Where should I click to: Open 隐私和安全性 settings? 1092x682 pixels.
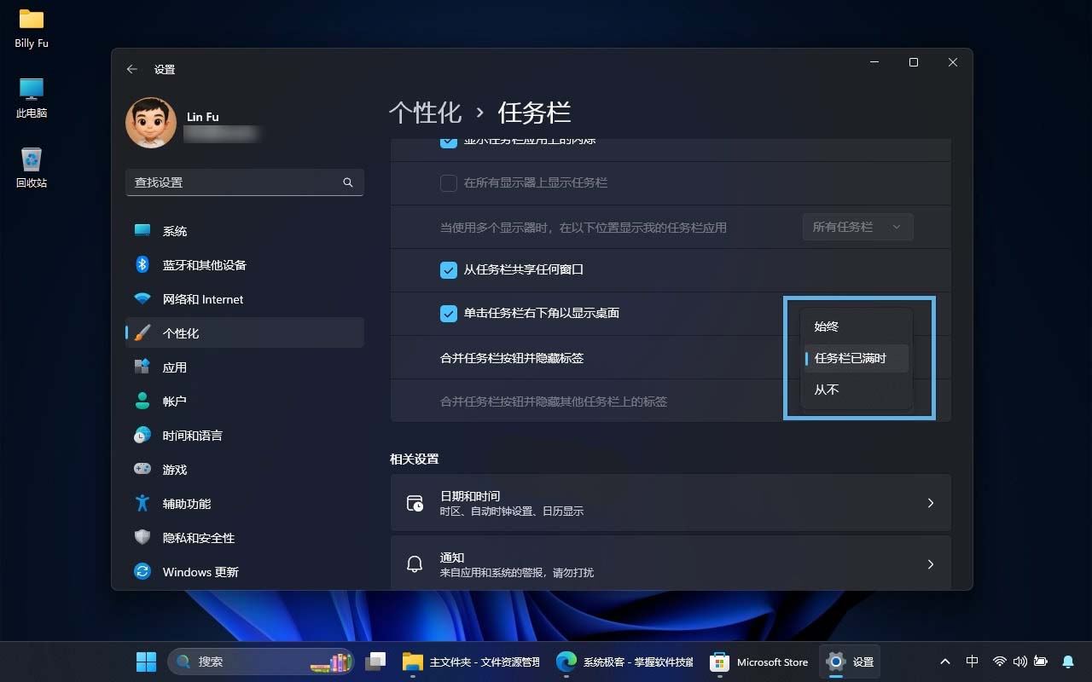point(197,537)
